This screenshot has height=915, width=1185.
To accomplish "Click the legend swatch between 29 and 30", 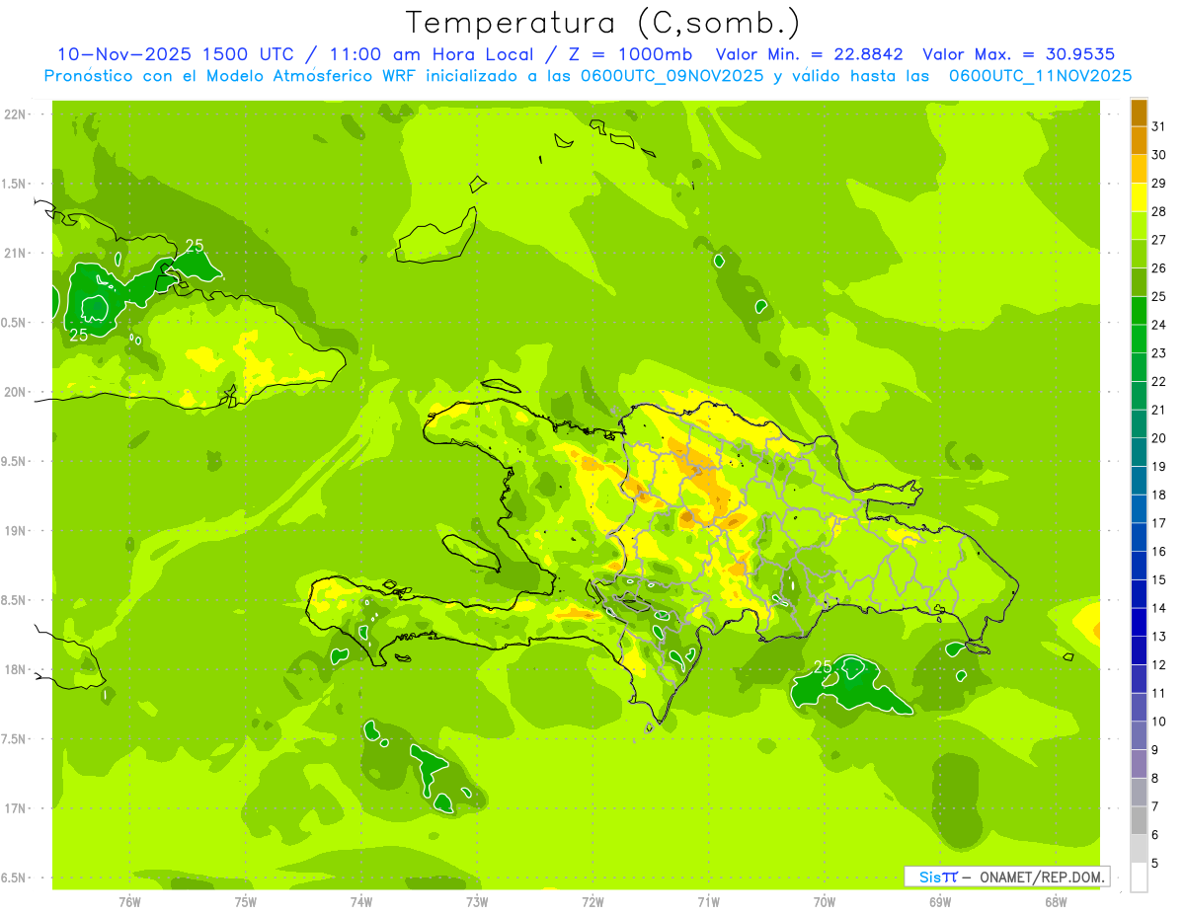I will pos(1139,169).
